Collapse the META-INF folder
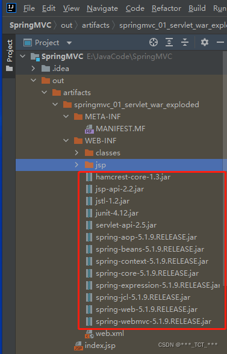Viewport: 227px width, 354px height. (66, 117)
